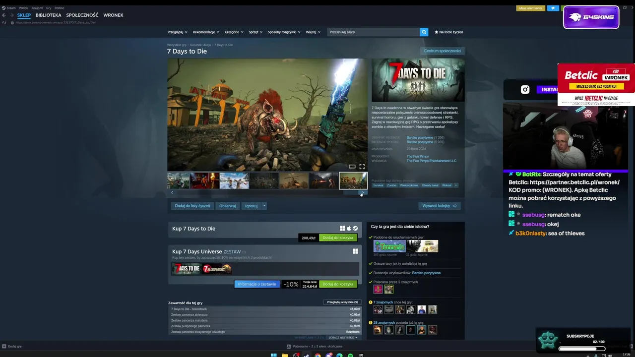Enter fullscreen on the screenshot viewer
The height and width of the screenshot is (357, 635).
362,167
